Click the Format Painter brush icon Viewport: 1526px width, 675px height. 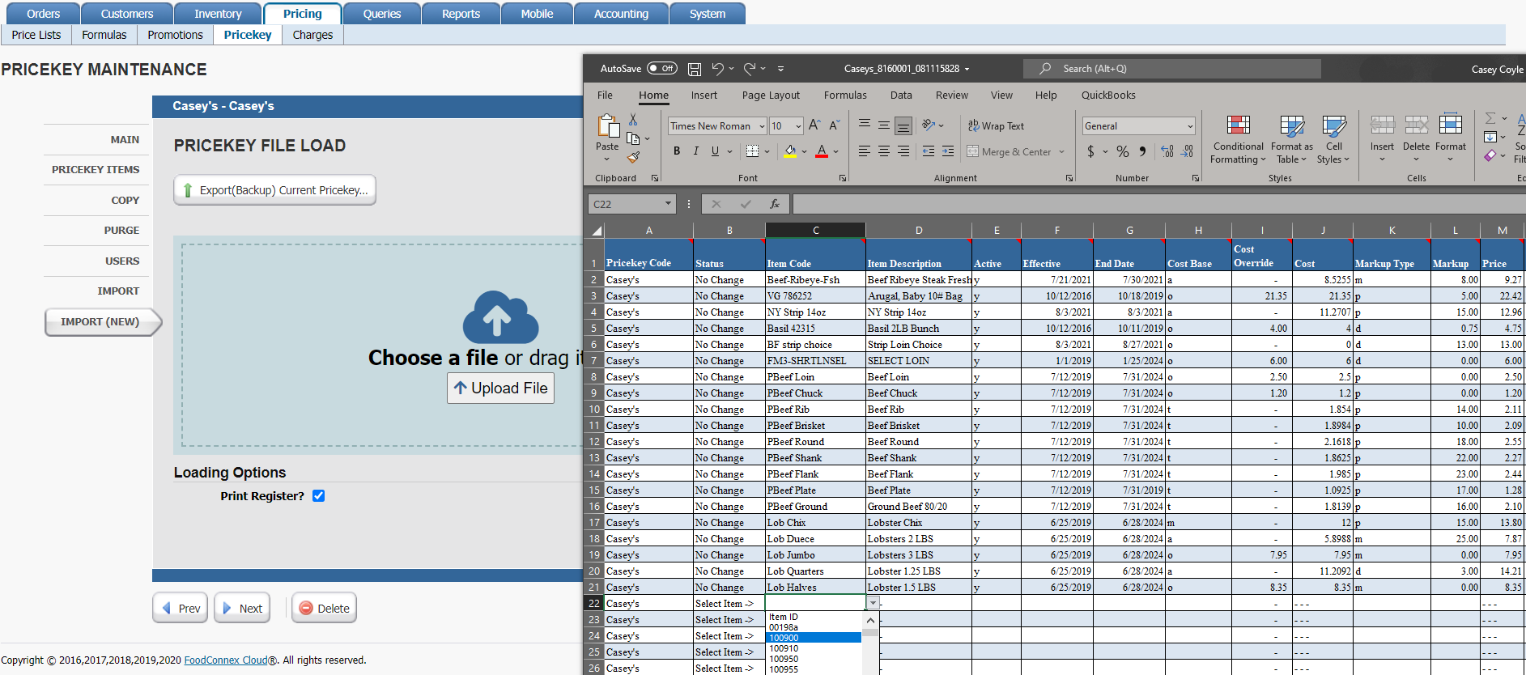(x=633, y=158)
